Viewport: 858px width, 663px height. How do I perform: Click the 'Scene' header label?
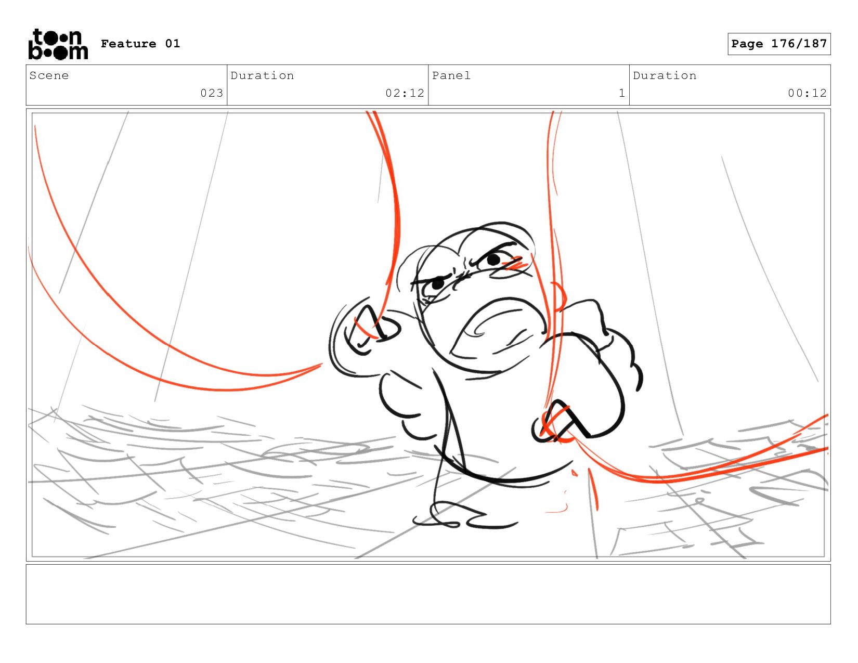(49, 75)
